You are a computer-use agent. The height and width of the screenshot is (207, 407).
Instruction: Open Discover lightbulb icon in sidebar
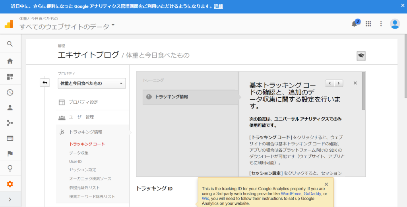[10, 168]
